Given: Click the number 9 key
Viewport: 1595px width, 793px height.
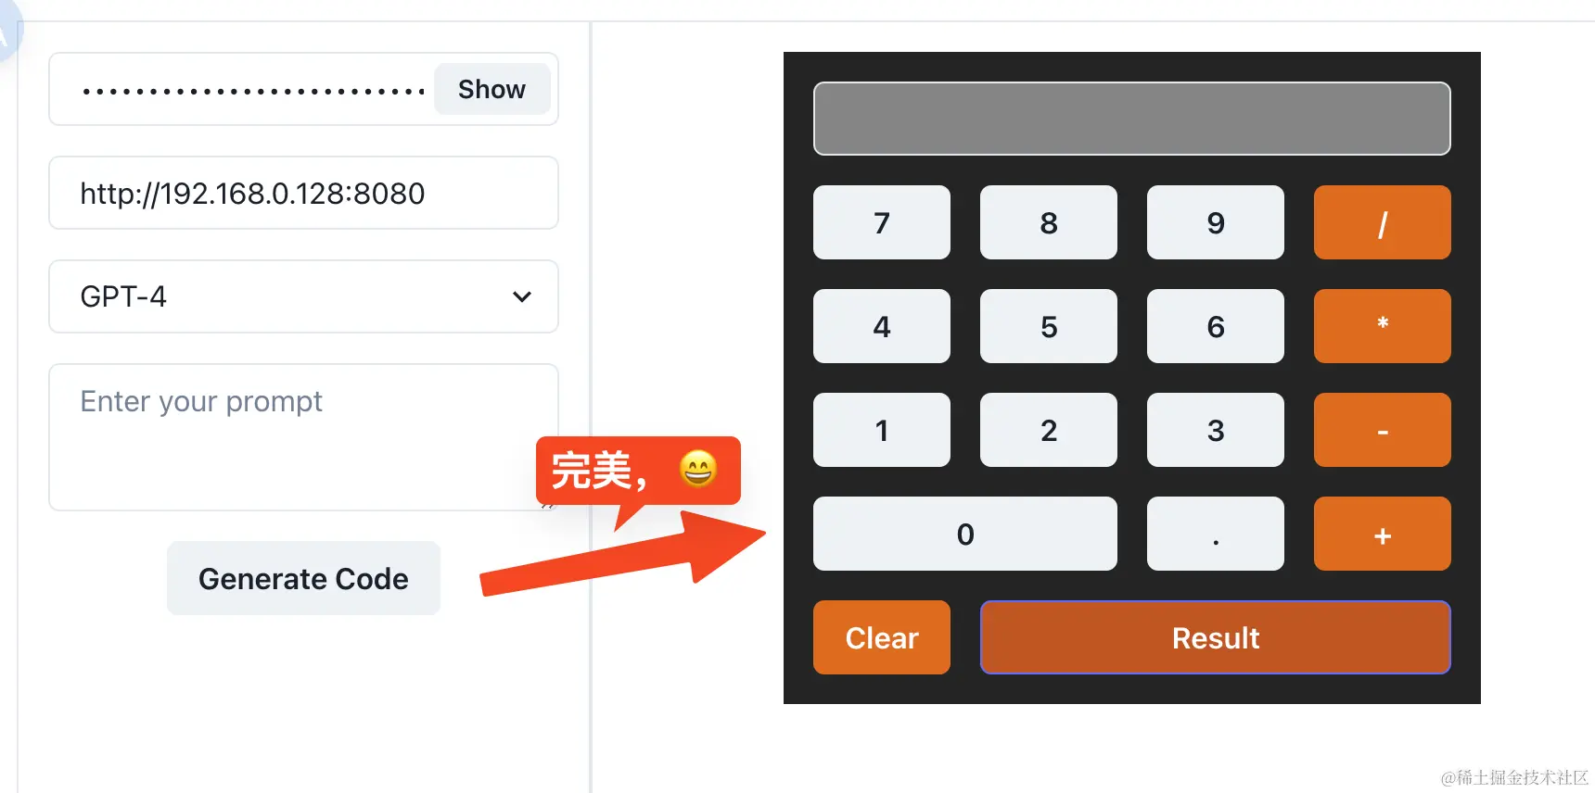Looking at the screenshot, I should click(1215, 222).
